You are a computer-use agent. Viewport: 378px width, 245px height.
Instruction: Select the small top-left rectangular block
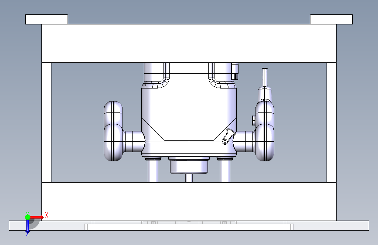[x=47, y=19]
